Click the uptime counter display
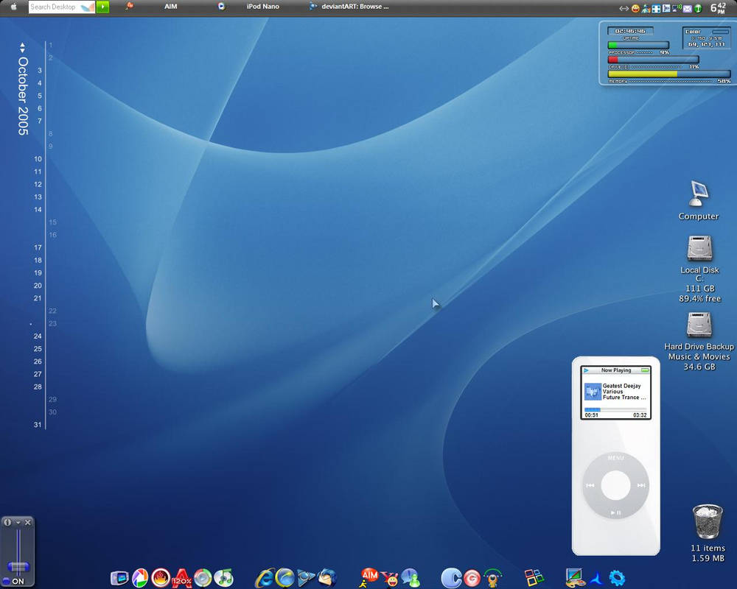Viewport: 737px width, 589px height. (x=630, y=31)
